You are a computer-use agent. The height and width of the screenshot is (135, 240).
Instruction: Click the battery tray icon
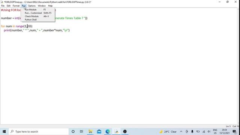(198, 132)
